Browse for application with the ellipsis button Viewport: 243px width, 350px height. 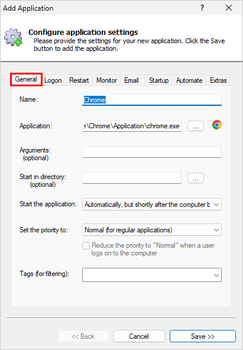coord(196,126)
